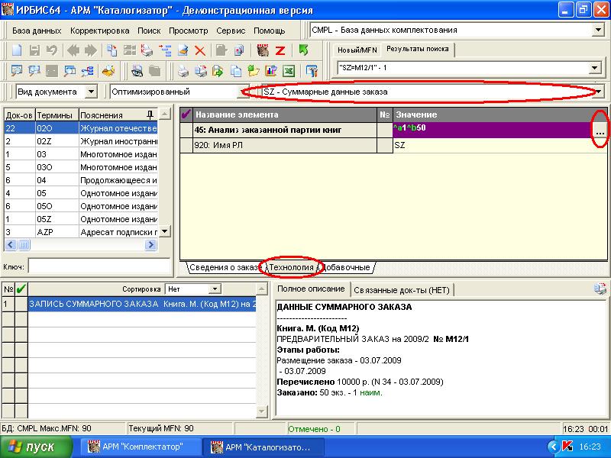Click the red Z toolbar icon

tap(280, 50)
